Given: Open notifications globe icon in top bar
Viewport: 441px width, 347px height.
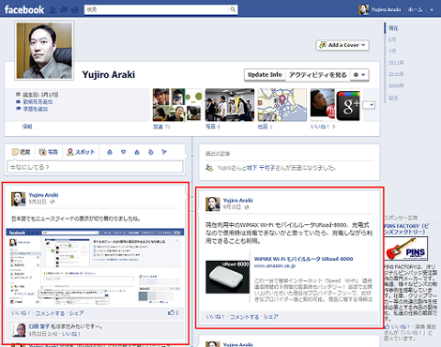Looking at the screenshot, I should coord(75,10).
